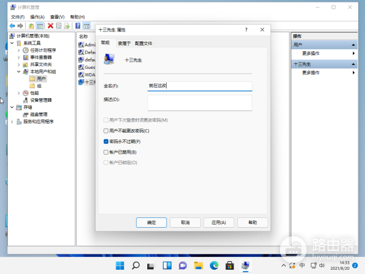Click the Forward arrow toolbar icon
Viewport: 365px width, 274px height.
click(21, 26)
